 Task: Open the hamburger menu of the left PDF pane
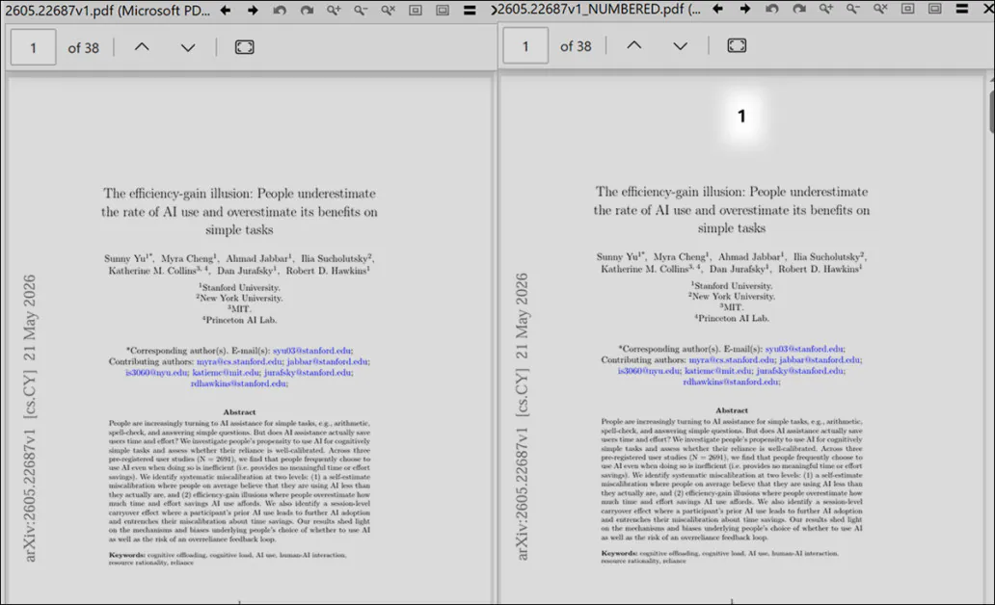[470, 11]
